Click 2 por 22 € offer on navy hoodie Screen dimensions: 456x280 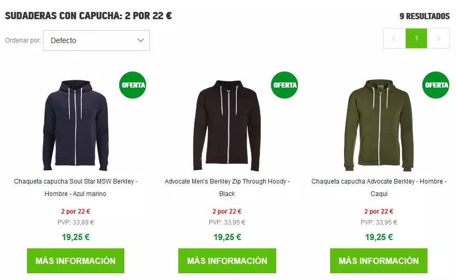(x=76, y=212)
